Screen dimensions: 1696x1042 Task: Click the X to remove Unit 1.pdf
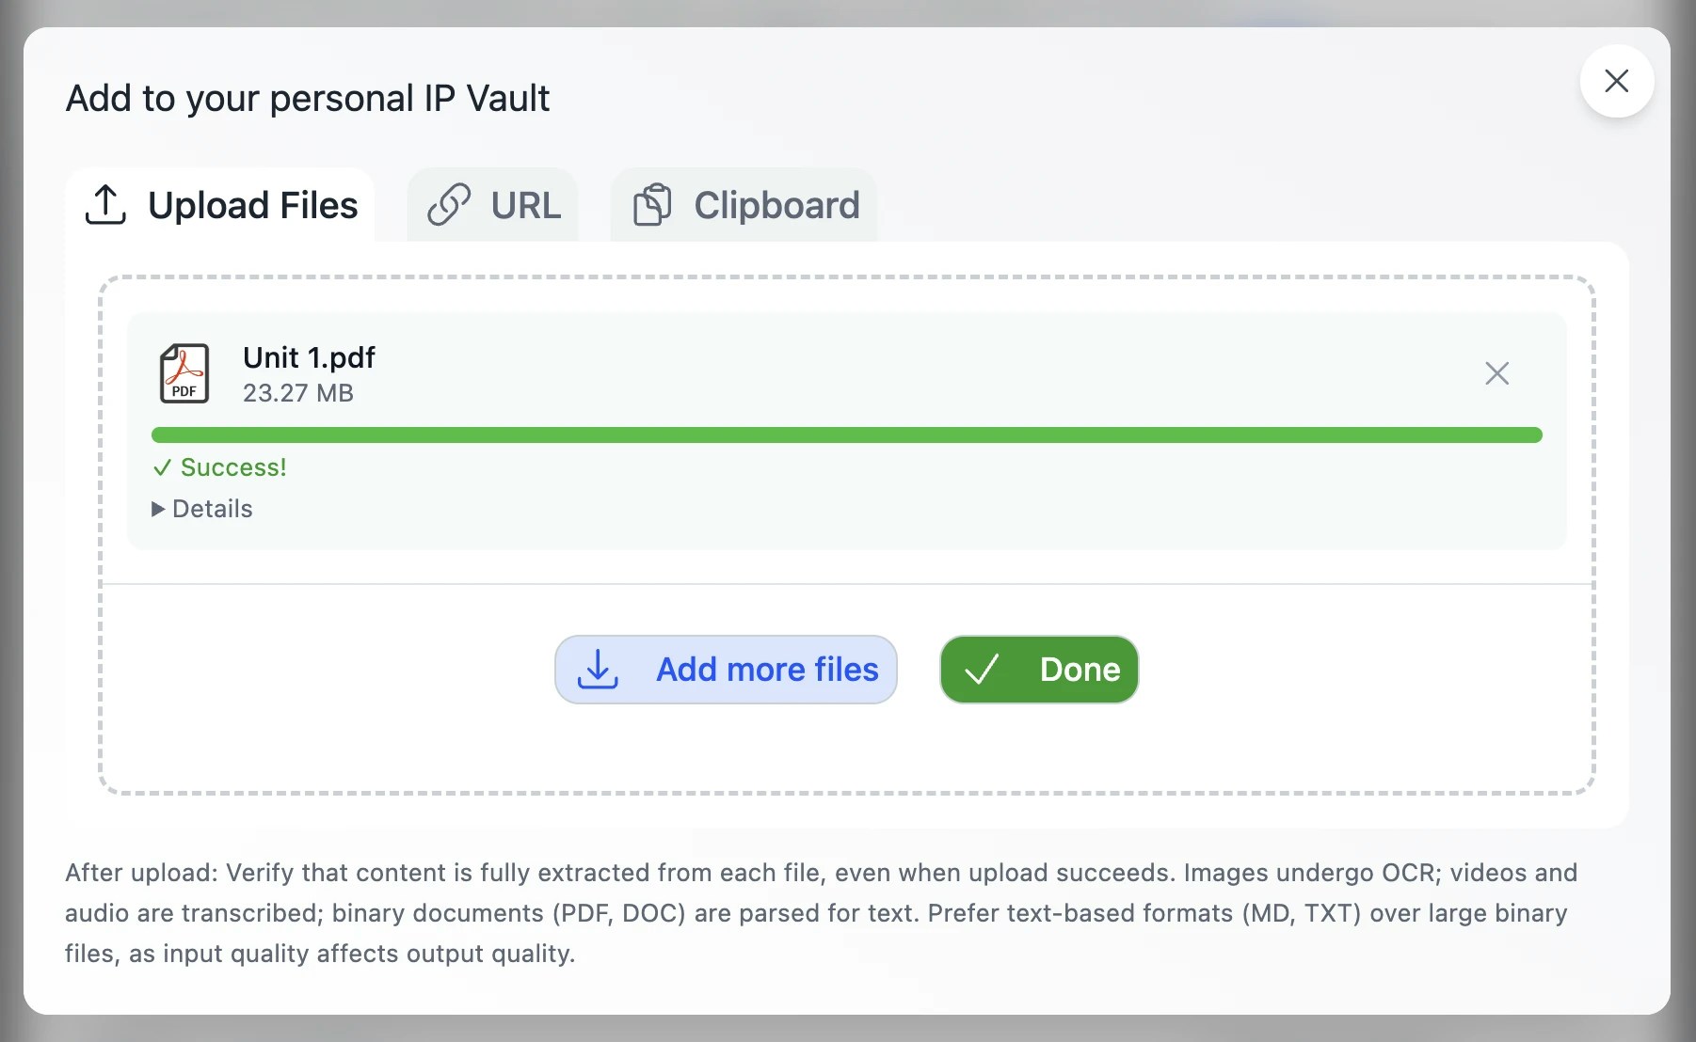[1497, 373]
